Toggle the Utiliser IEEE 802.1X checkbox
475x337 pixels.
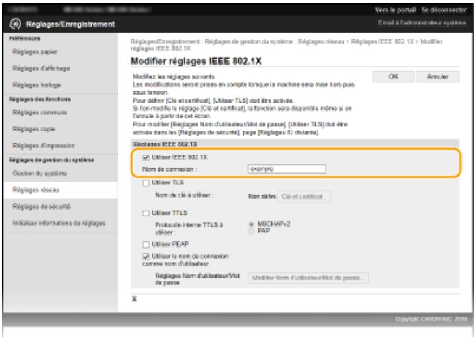(146, 157)
